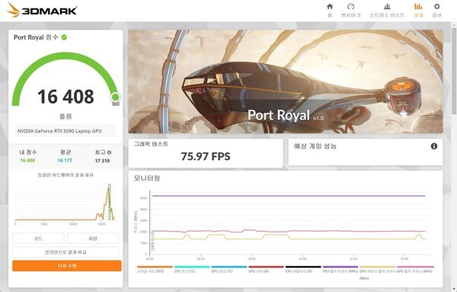
Task: Toggle the GPU load legend item
Action: coord(266,269)
